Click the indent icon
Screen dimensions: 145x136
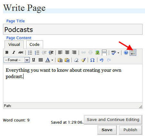51,52
